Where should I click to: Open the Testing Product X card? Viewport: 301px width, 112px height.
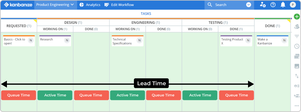point(236,41)
